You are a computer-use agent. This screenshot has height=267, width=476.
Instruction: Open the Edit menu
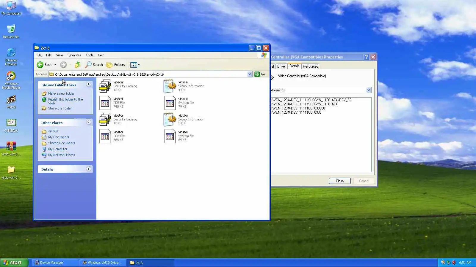point(49,55)
